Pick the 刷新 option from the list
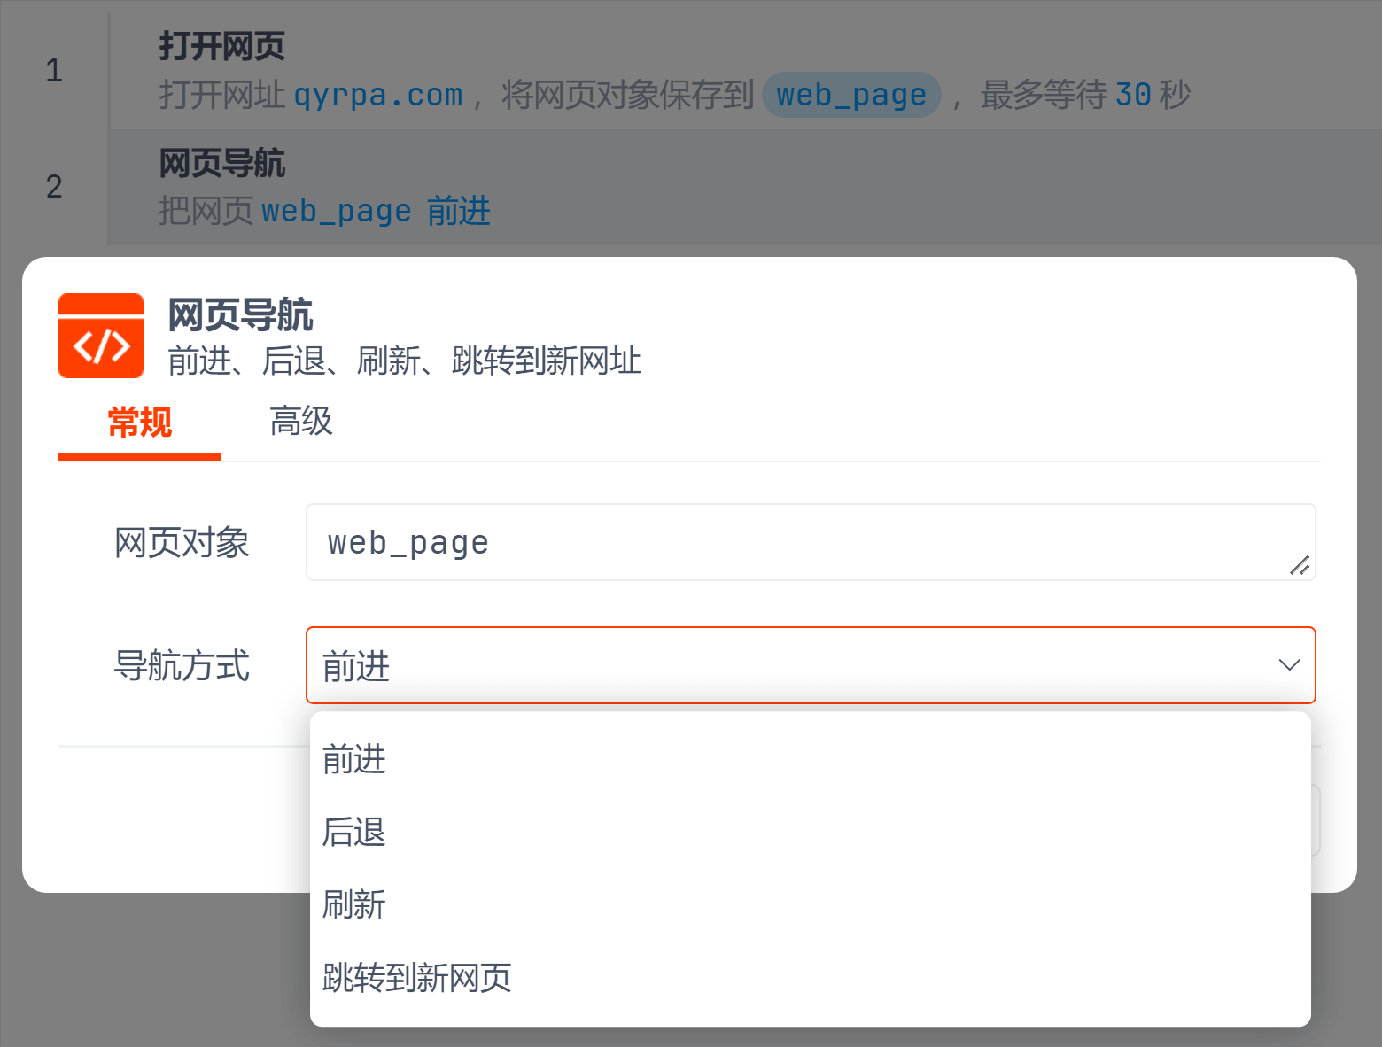This screenshot has height=1047, width=1382. [354, 905]
